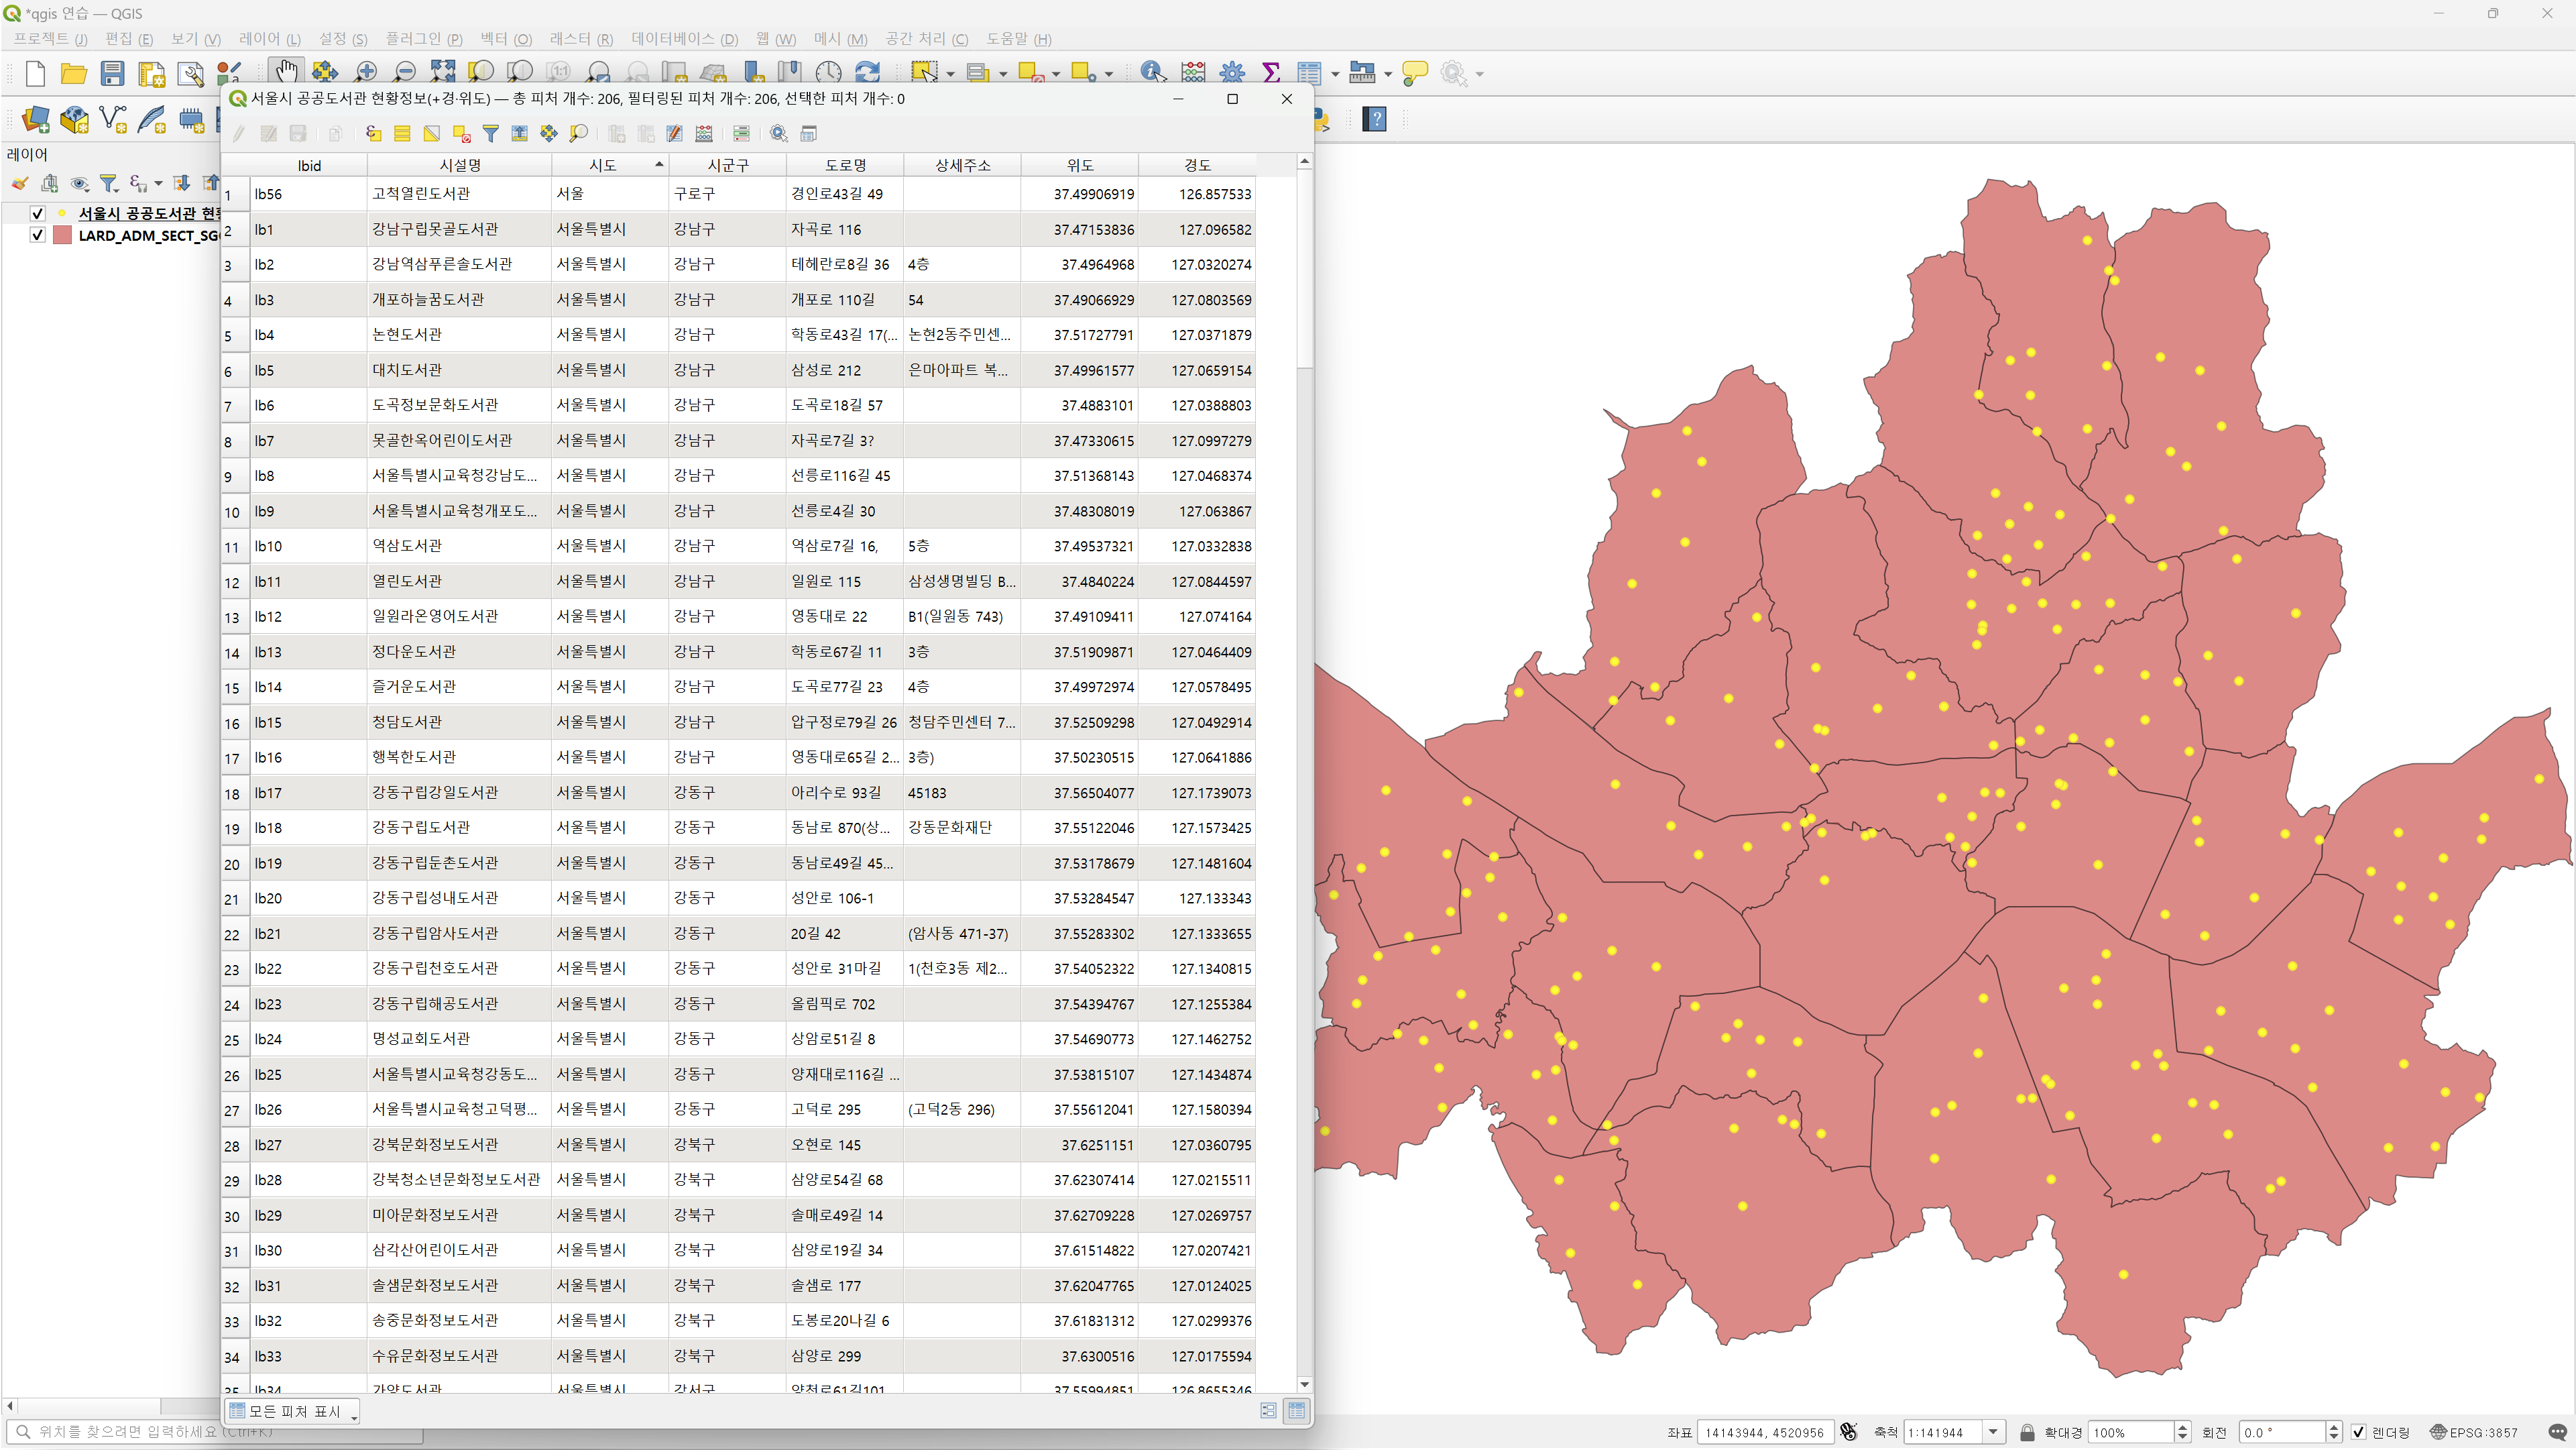Open the 축척 scale dropdown
Viewport: 2576px width, 1450px height.
[x=1993, y=1432]
